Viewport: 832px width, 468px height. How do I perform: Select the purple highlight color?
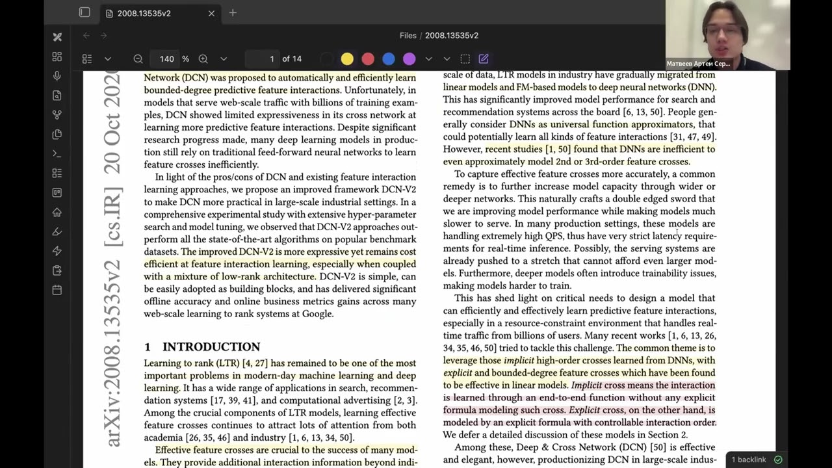(x=409, y=59)
